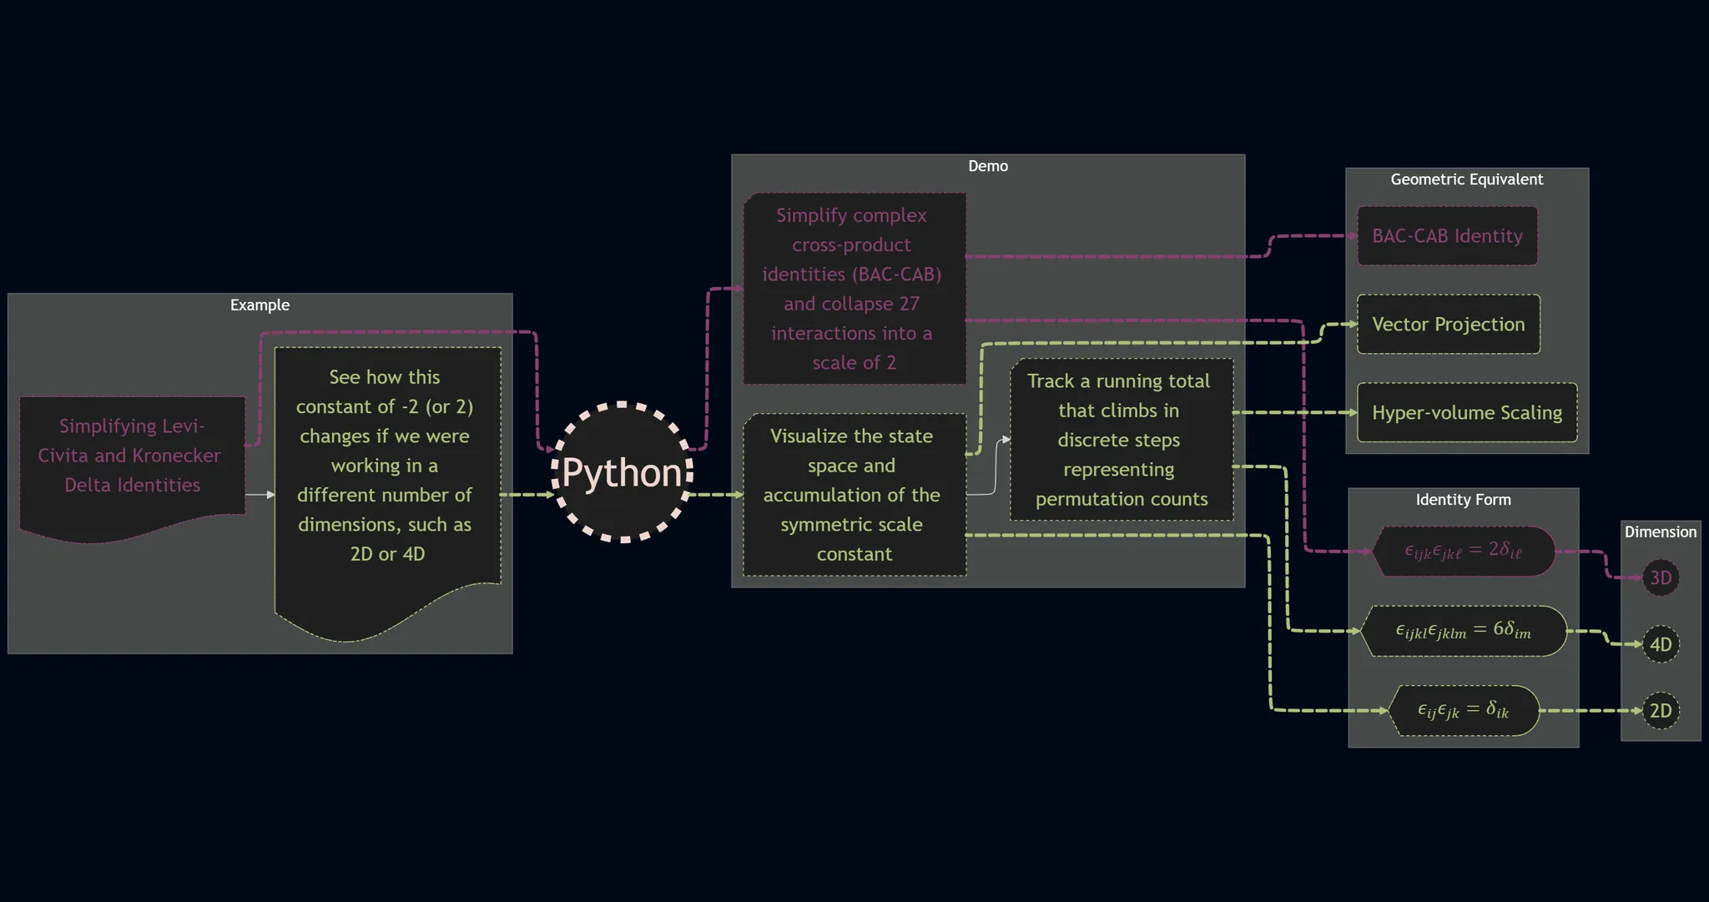Click the Track a running total node
Screen dimensions: 1709x902
1121,440
